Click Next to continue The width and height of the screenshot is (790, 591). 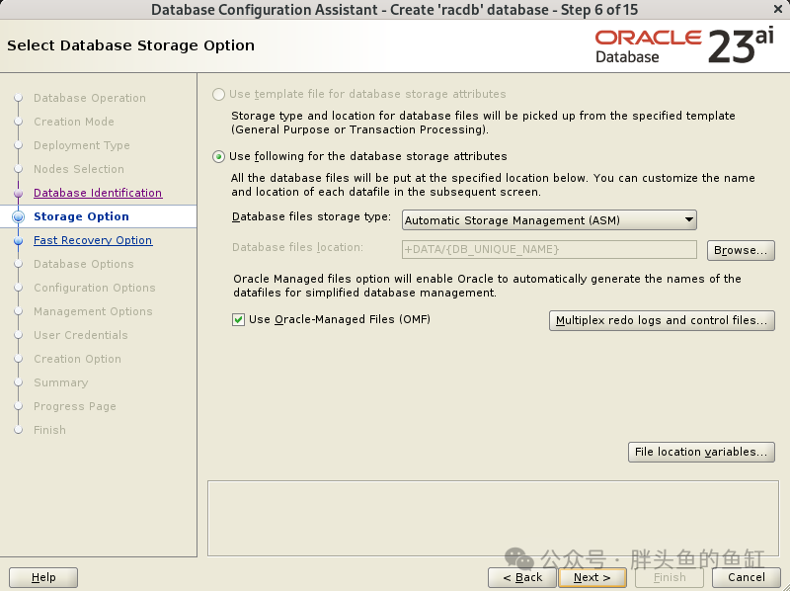(x=592, y=577)
